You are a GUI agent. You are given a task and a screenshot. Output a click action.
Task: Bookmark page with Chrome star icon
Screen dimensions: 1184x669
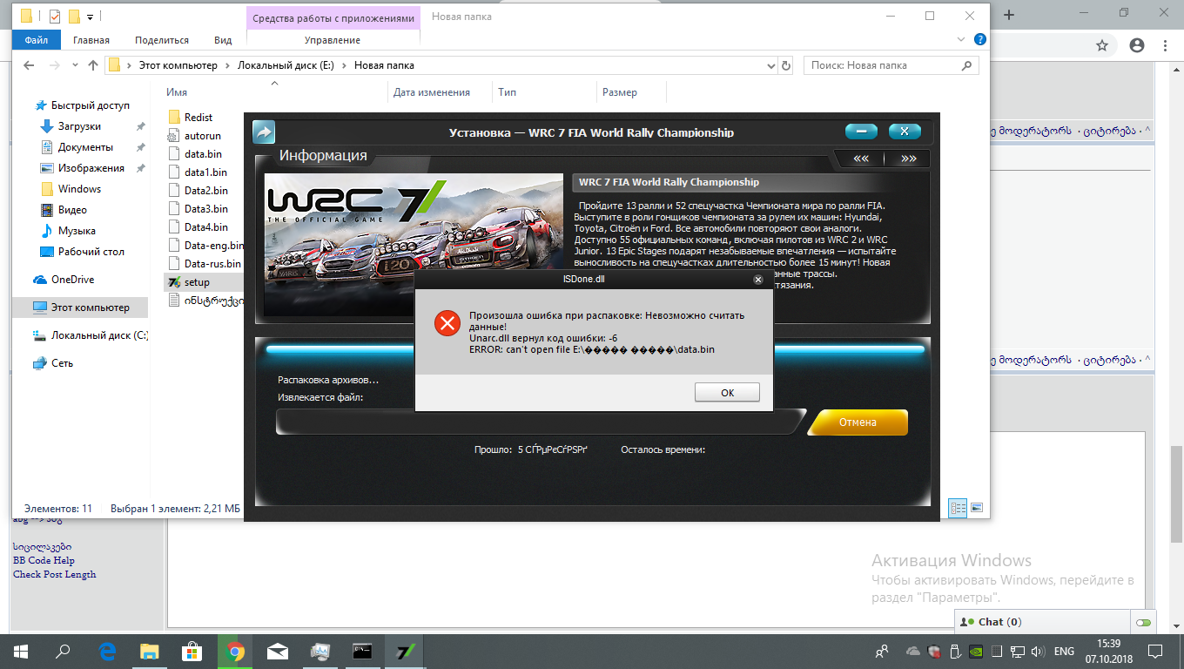tap(1101, 44)
